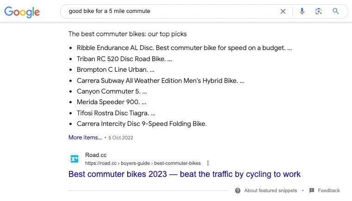This screenshot has width=352, height=201.
Task: Expand the list via More items link
Action: click(x=85, y=138)
